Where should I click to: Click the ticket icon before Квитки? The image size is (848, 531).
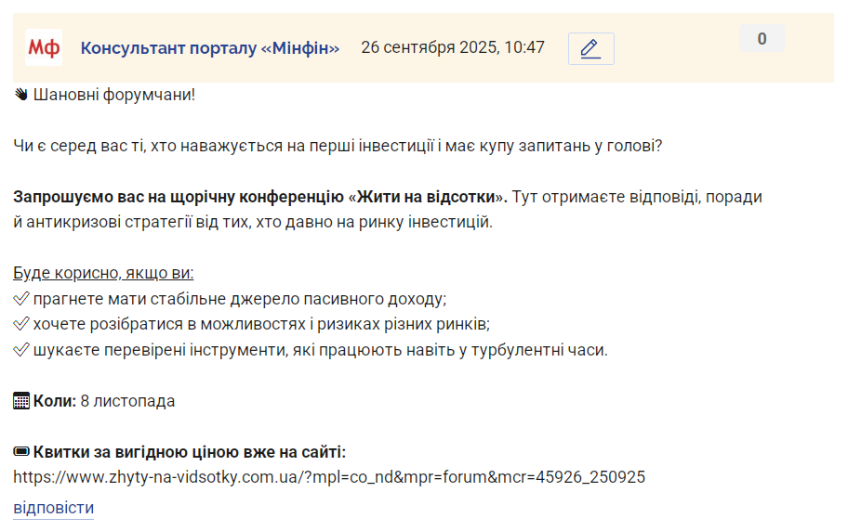[21, 451]
